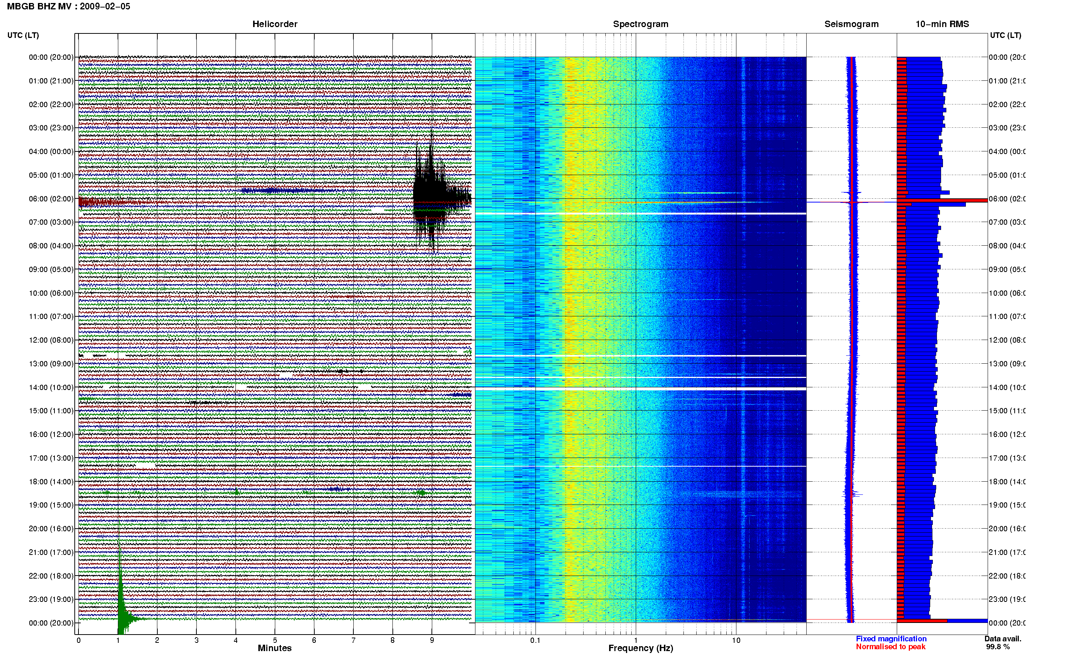Viewport: 1068px width, 668px height.
Task: Click tick label '9' on the Minutes axis
Action: point(432,640)
